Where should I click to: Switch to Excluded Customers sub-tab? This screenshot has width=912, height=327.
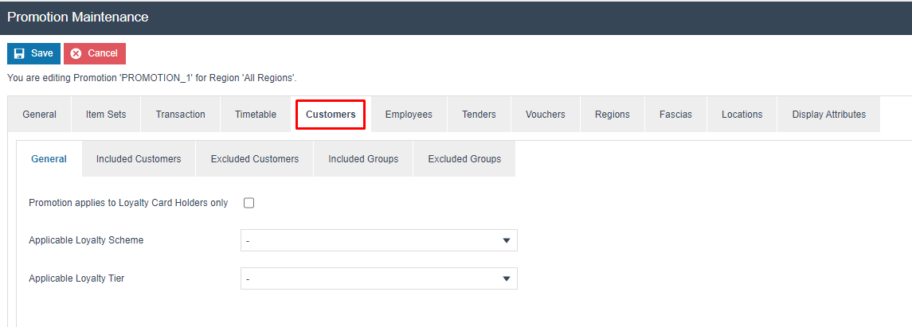[x=255, y=159]
